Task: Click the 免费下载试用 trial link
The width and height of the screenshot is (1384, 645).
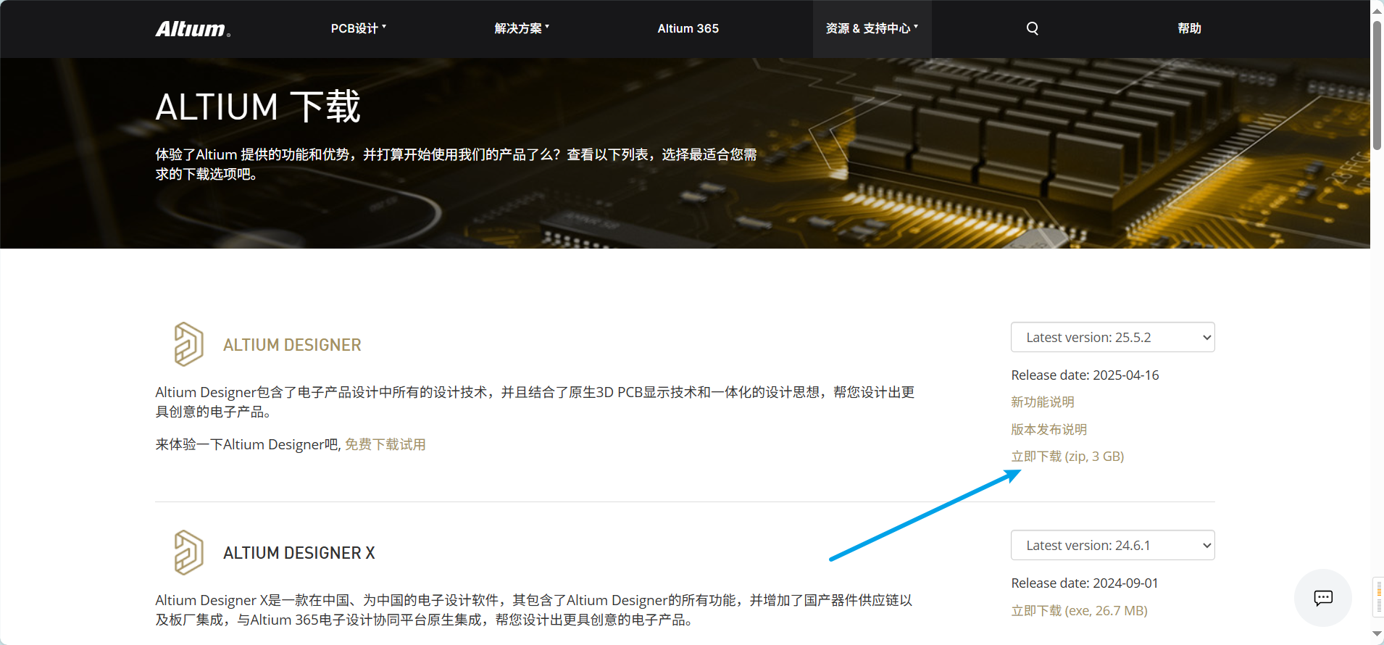Action: coord(385,444)
